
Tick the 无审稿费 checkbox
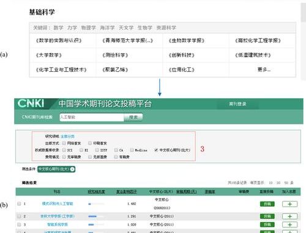coord(64,157)
